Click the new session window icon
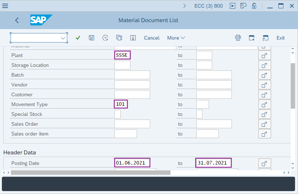This screenshot has height=194, width=298. 251,38
